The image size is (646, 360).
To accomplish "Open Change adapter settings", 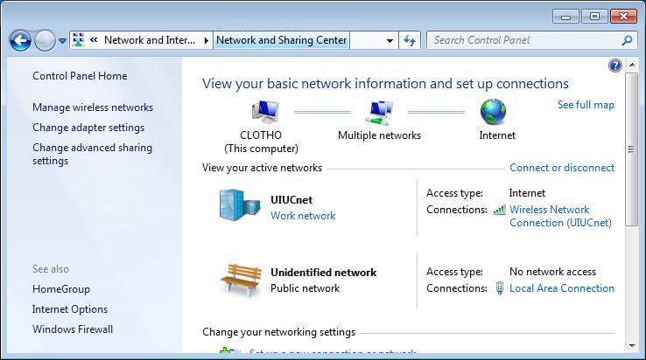I will tap(88, 128).
